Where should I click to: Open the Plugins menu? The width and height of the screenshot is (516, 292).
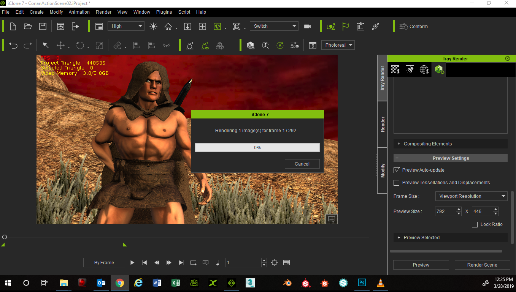[x=164, y=12]
